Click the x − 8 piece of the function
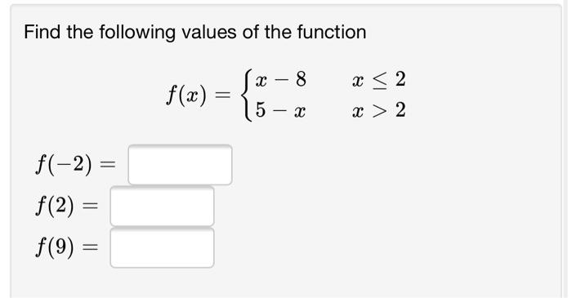This screenshot has width=572, height=298. [x=280, y=79]
